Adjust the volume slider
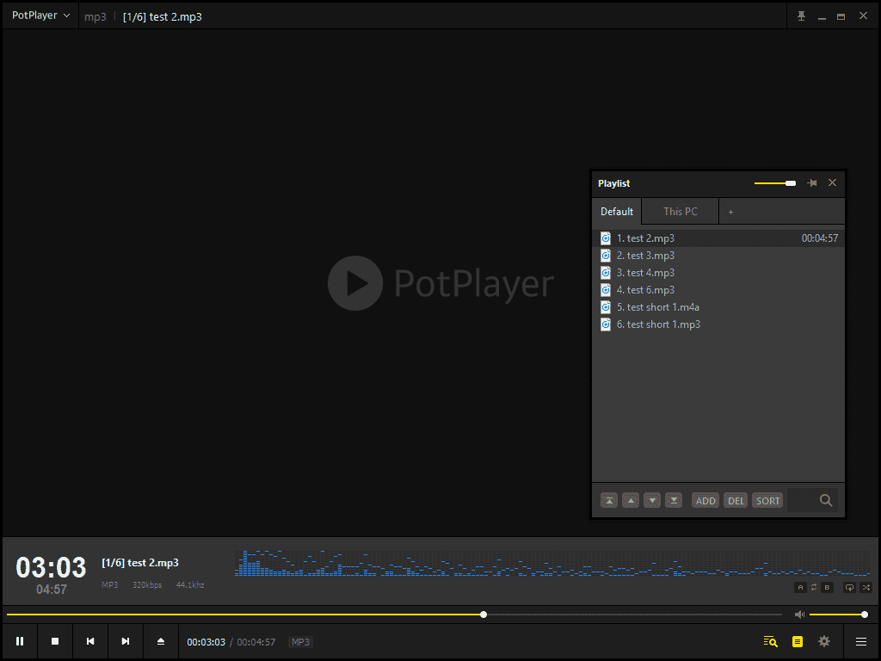881x661 pixels. pos(863,614)
